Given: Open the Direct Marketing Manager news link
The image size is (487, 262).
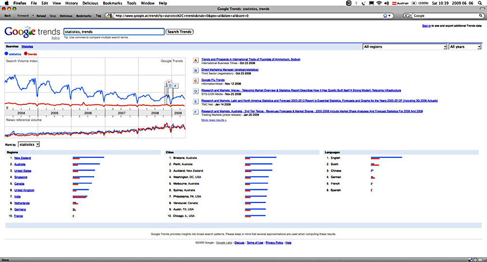Looking at the screenshot, I should 230,70.
